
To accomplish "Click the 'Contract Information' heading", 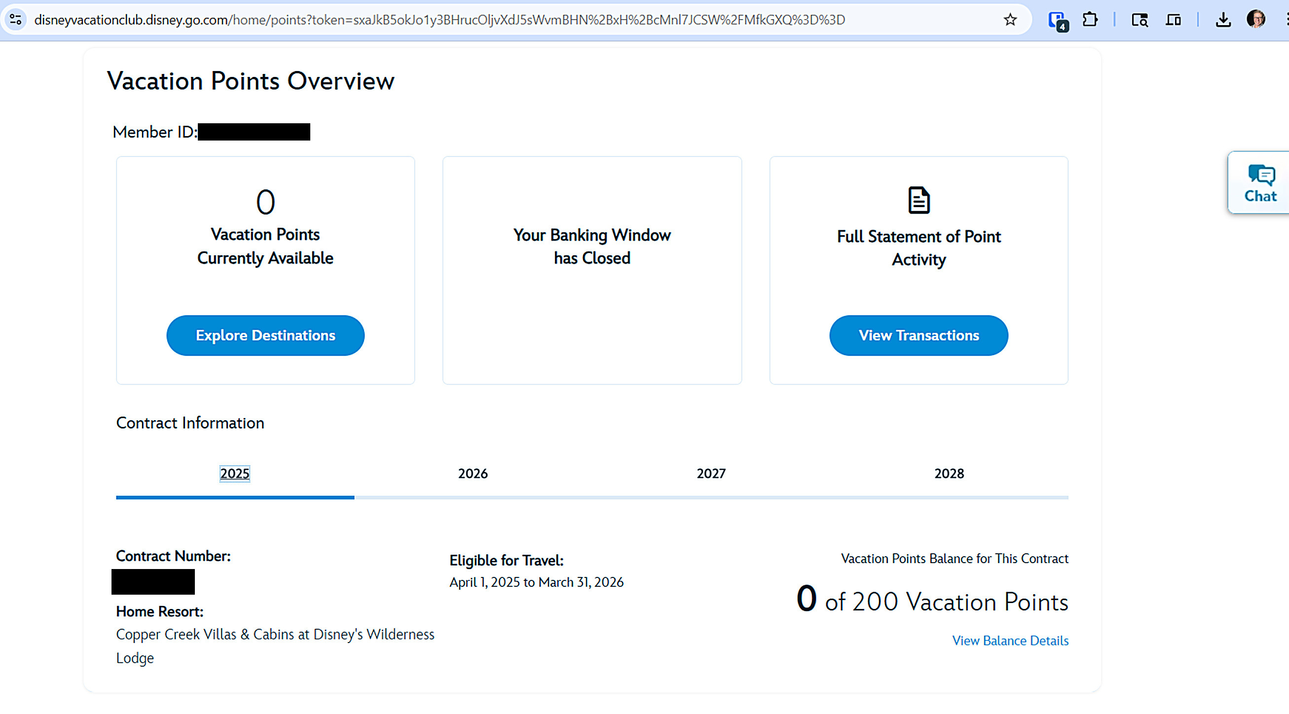I will [190, 423].
